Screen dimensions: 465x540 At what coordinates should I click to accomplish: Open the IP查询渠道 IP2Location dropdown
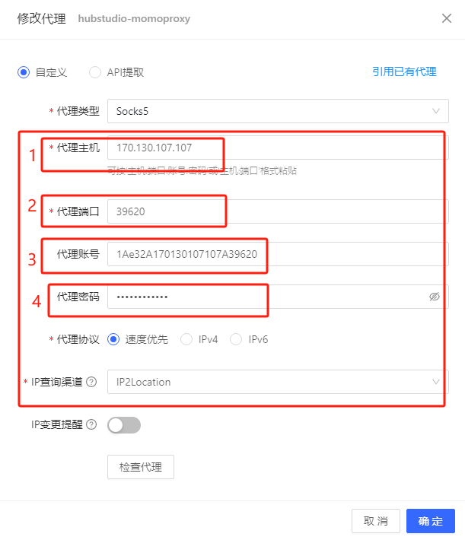coord(278,382)
